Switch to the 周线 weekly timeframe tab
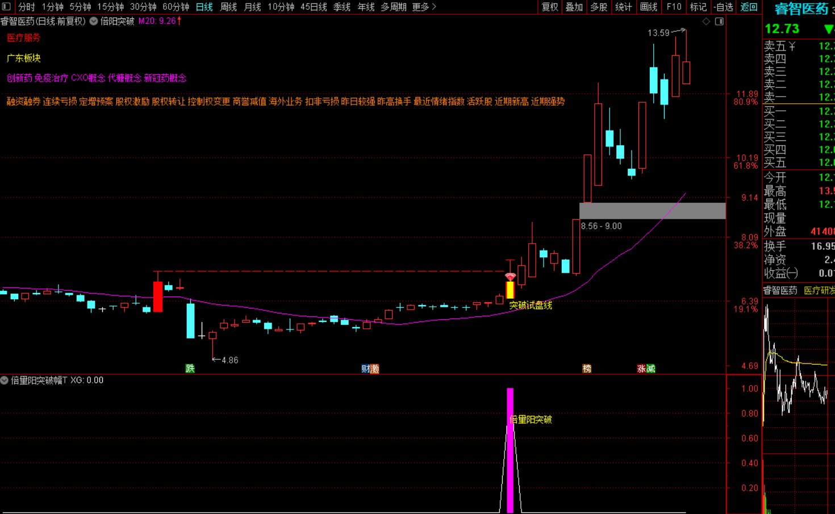 [228, 7]
